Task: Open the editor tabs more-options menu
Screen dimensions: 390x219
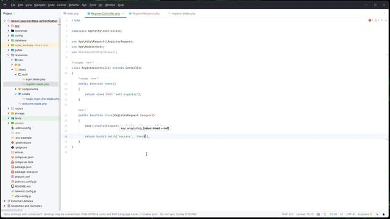Action: [385, 13]
